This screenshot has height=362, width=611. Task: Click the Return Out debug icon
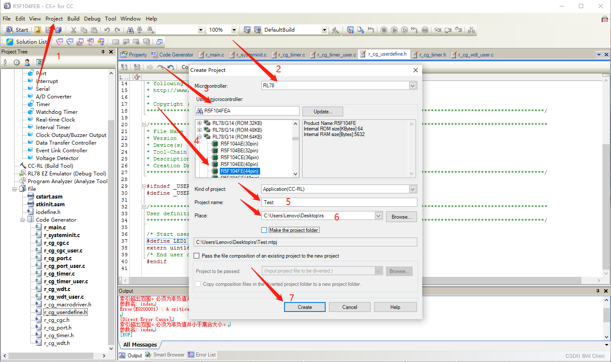458,30
